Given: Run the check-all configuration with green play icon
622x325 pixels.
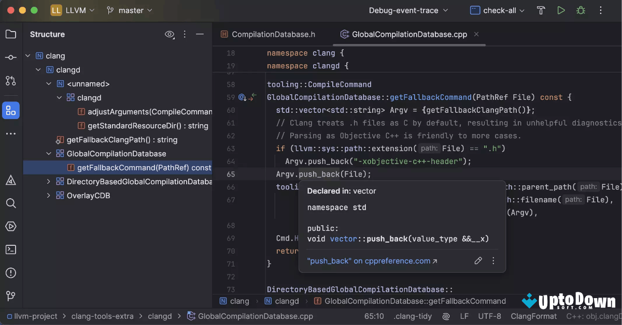Looking at the screenshot, I should [x=561, y=10].
